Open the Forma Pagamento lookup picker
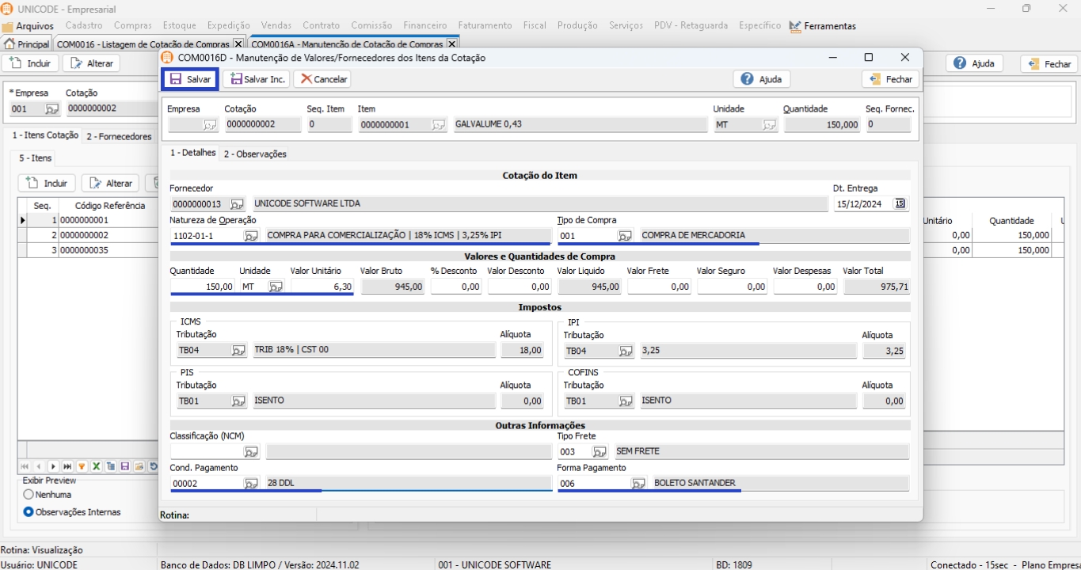Viewport: 1081px width, 570px height. point(638,484)
